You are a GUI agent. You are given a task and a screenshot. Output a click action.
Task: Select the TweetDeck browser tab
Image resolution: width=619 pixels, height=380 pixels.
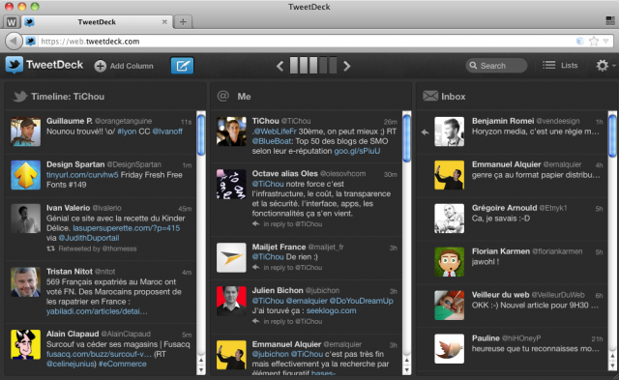97,21
